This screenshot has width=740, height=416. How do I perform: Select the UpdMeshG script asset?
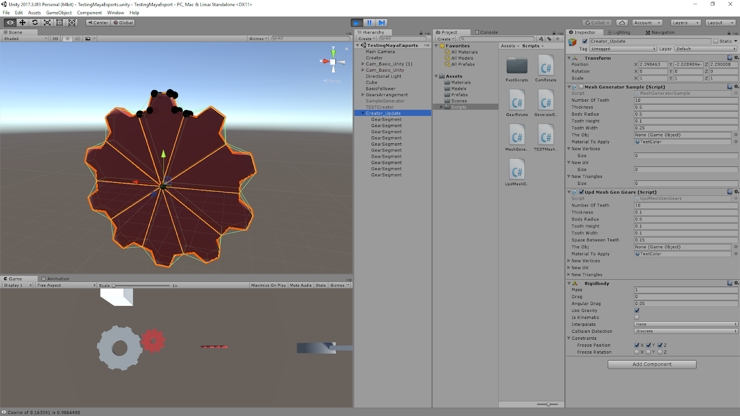(517, 172)
